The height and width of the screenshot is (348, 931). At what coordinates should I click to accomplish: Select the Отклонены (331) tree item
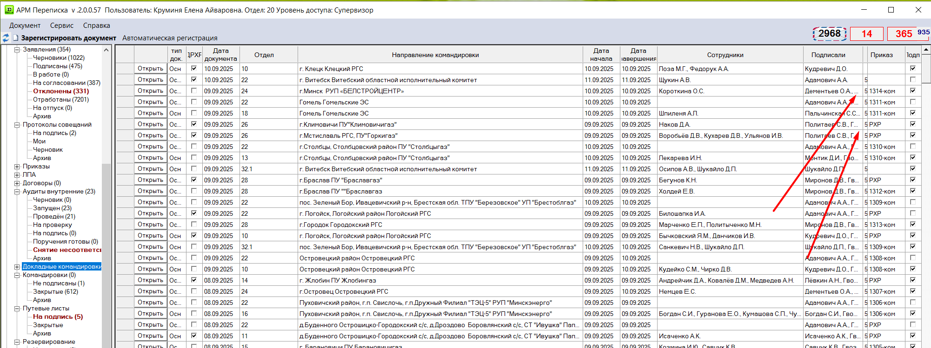60,91
